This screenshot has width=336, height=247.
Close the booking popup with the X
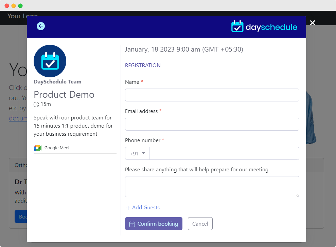point(313,23)
